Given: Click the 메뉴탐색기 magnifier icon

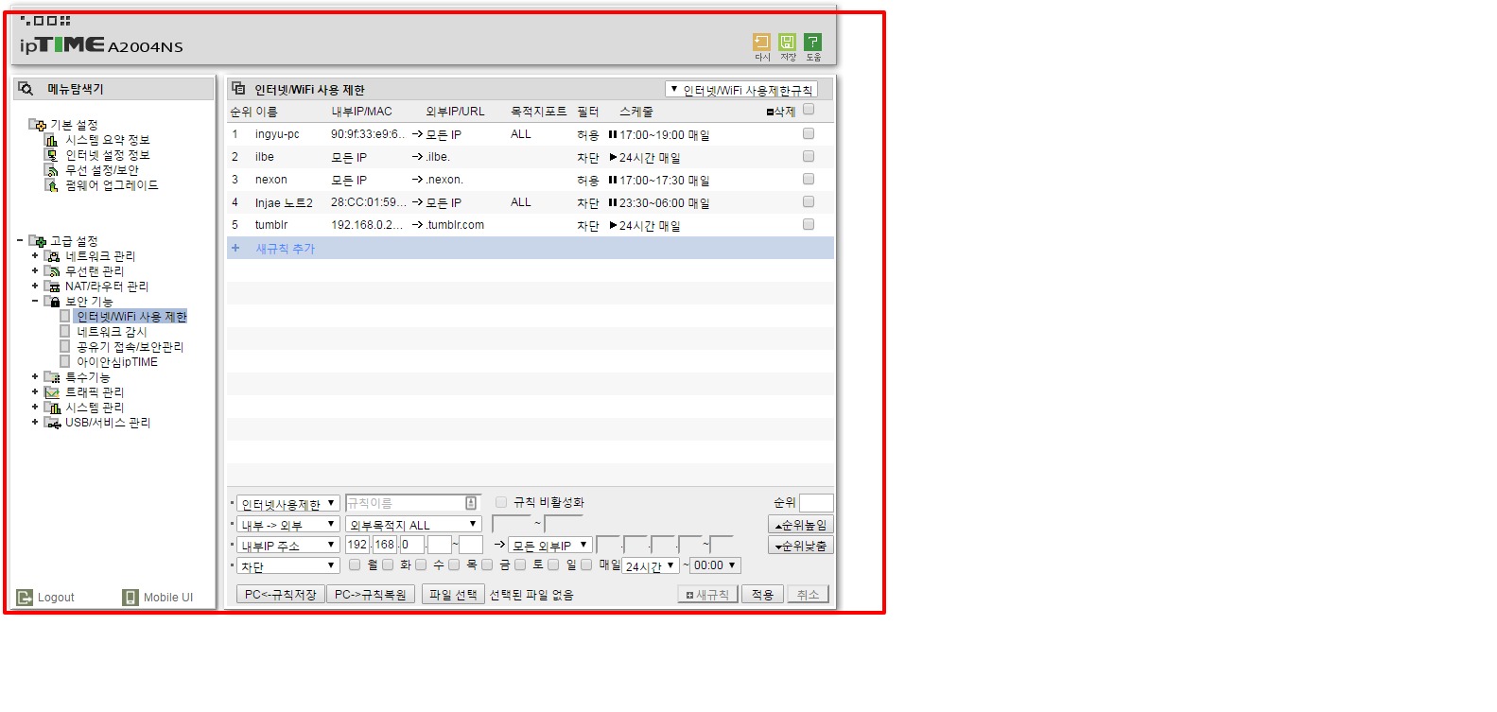Looking at the screenshot, I should click(x=26, y=89).
